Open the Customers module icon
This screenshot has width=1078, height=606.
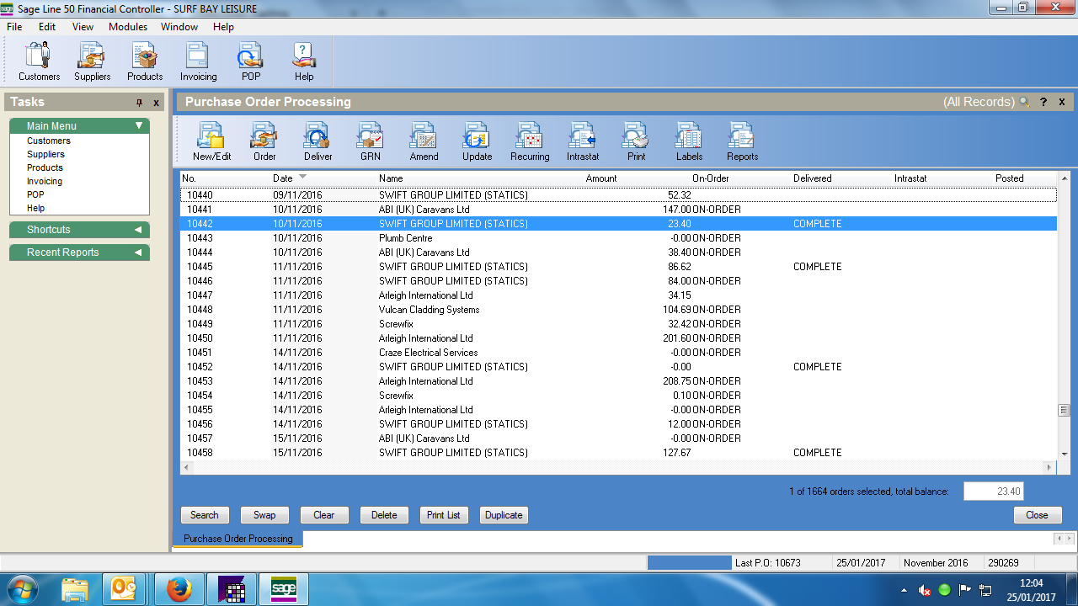tap(39, 61)
